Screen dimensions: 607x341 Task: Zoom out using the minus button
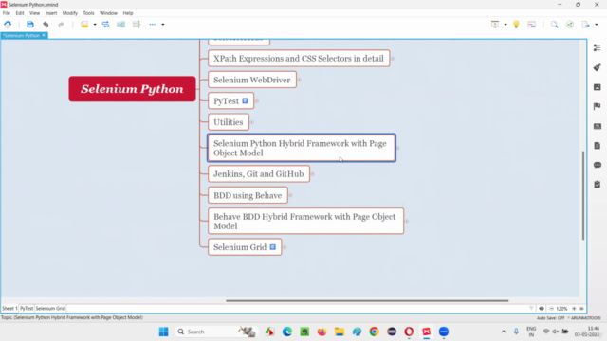pyautogui.click(x=552, y=309)
